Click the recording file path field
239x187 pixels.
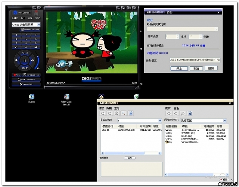[195, 60]
